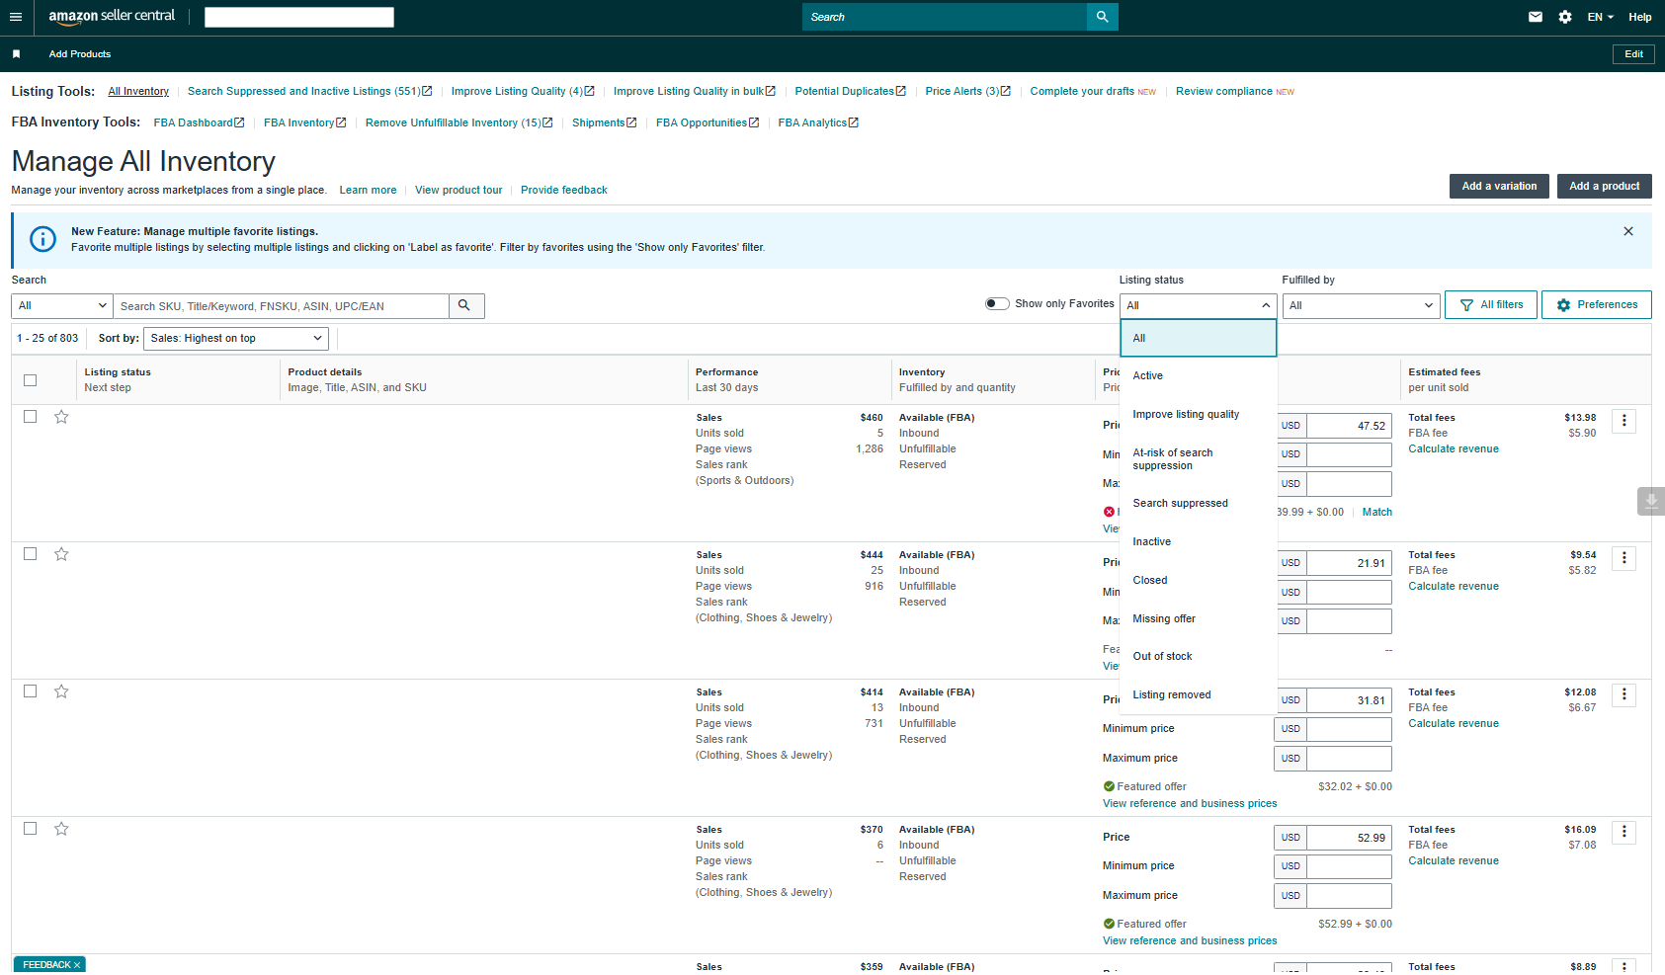Click the Add a variation button
1665x975 pixels.
[x=1499, y=186]
